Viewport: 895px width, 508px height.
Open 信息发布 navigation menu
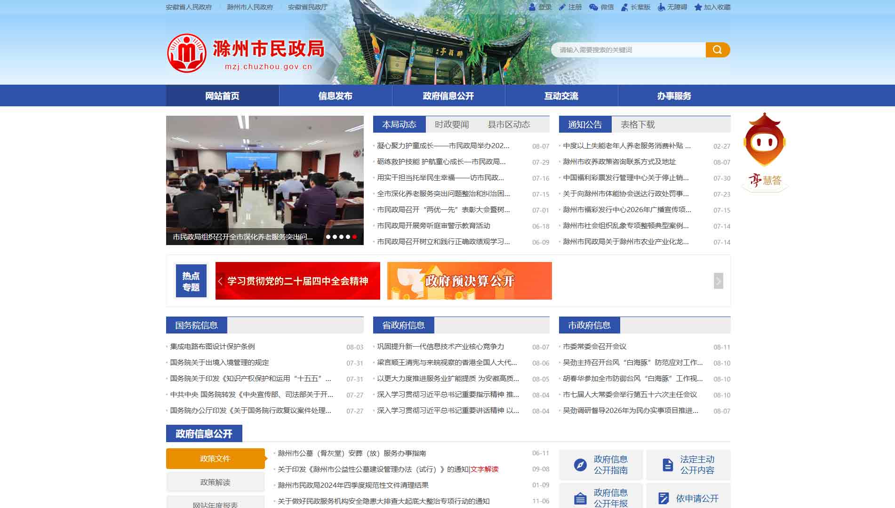(x=336, y=96)
